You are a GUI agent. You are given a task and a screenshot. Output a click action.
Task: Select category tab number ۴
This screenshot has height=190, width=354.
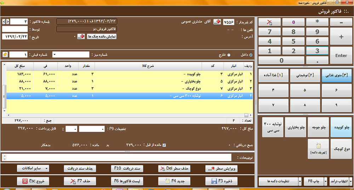(x=273, y=90)
